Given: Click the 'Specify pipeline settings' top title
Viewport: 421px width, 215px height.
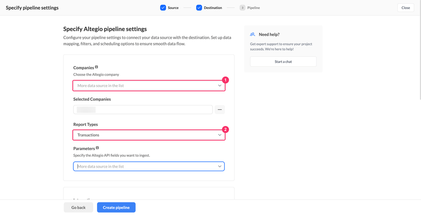Looking at the screenshot, I should tap(32, 8).
